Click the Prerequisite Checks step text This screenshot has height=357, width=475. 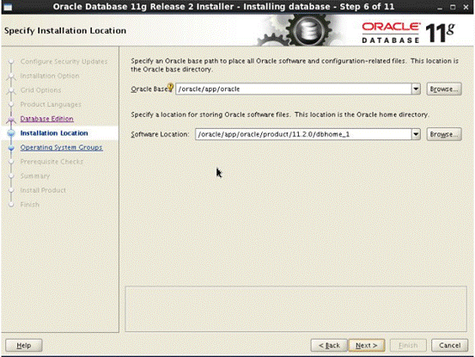coord(52,162)
